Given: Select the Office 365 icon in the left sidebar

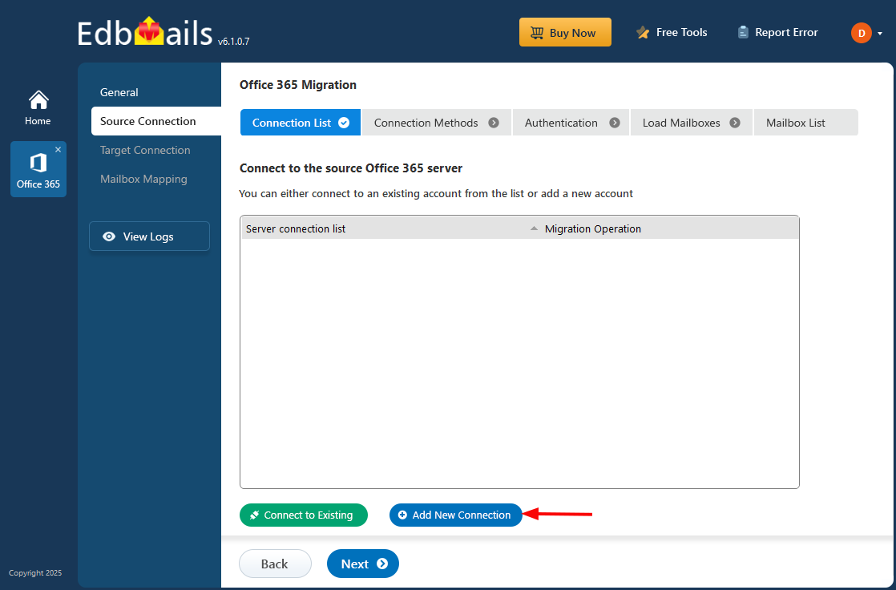Looking at the screenshot, I should click(38, 164).
